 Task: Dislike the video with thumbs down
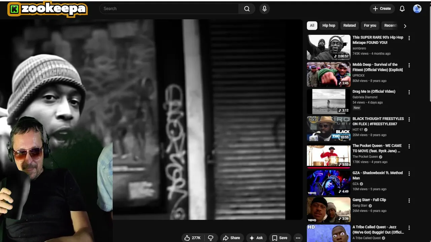coord(211,238)
